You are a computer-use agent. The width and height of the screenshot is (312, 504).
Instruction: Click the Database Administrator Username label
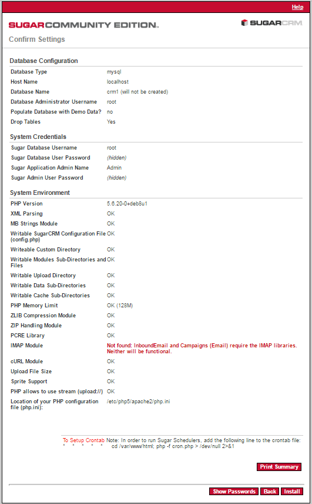(x=53, y=102)
